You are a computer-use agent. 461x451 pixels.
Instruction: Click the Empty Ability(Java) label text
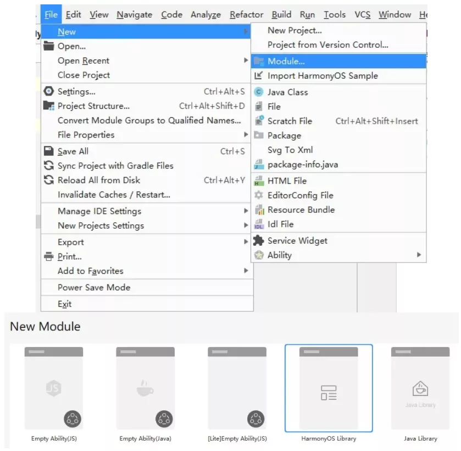[145, 438]
